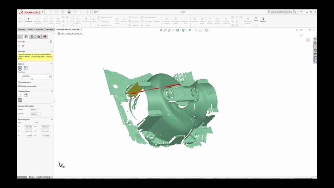
Task: Click the search magnifier icon
Action: click(295, 12)
